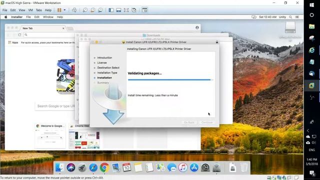Open Notification Center icon in macOS menu bar

[297, 17]
